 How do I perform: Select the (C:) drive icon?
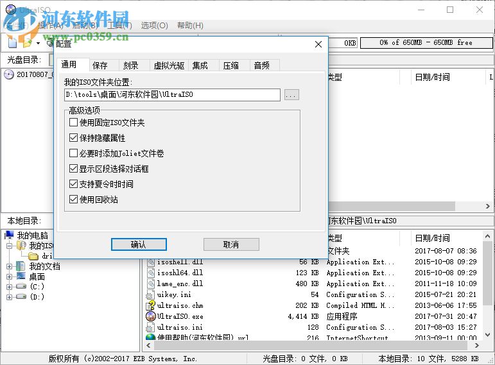click(x=21, y=287)
